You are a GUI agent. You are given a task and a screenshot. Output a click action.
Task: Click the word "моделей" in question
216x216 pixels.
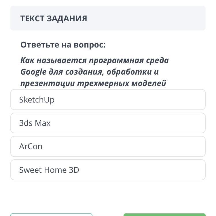pos(149,84)
